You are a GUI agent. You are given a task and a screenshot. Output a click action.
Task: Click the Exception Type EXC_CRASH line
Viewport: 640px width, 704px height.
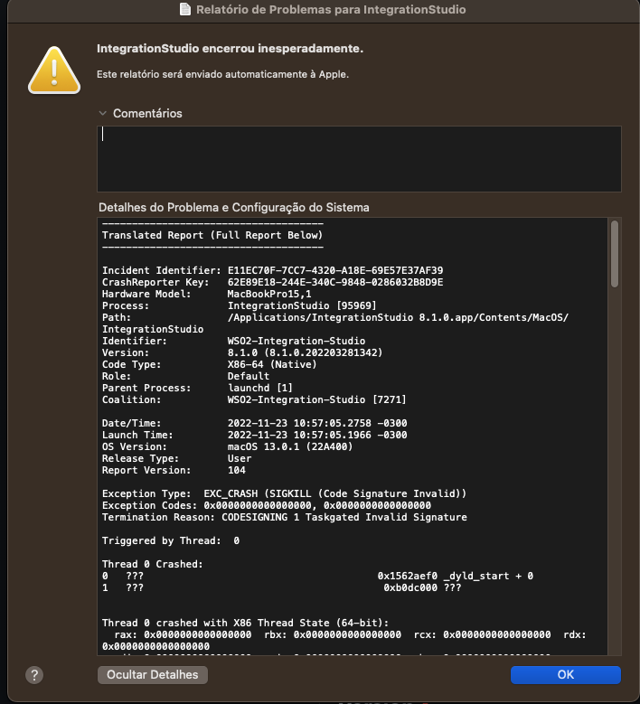point(284,493)
